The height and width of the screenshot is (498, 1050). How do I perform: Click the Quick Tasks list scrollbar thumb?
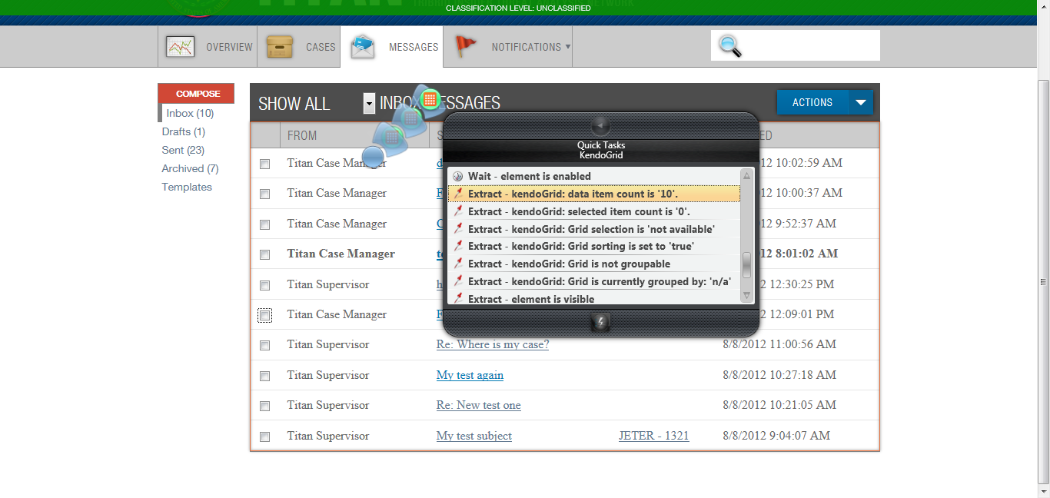pos(746,264)
